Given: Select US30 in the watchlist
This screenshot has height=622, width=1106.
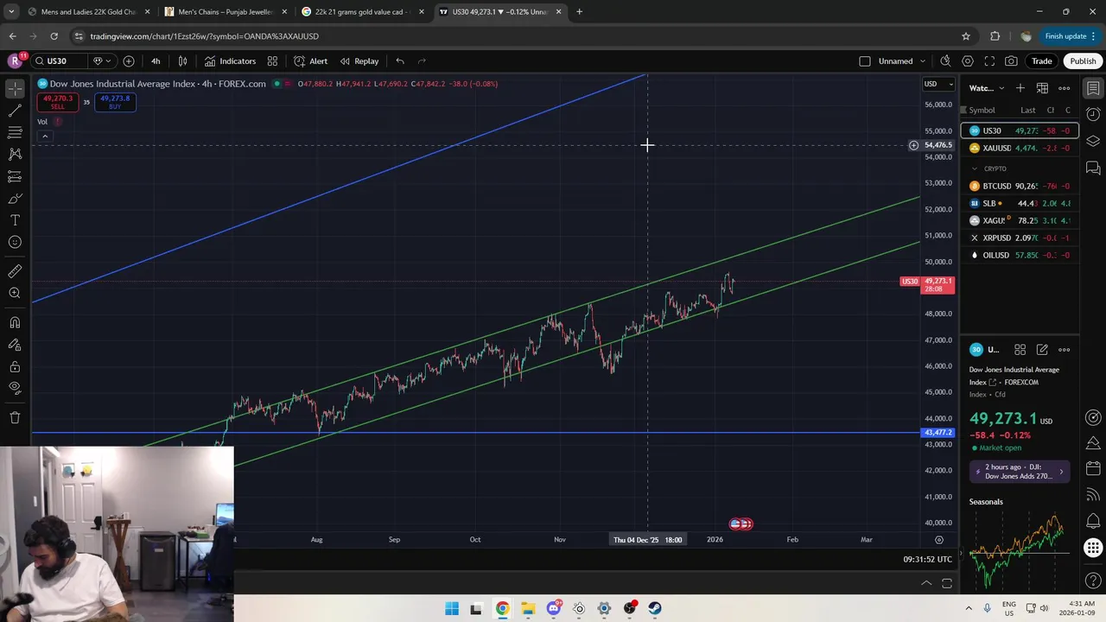Looking at the screenshot, I should [x=1020, y=130].
